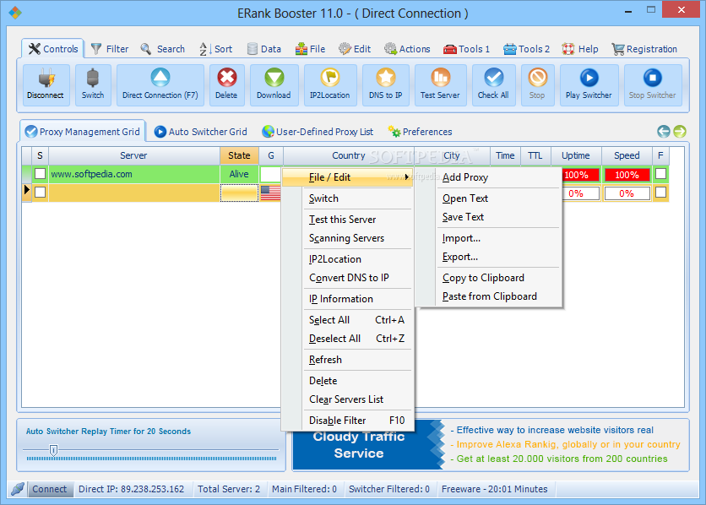Open the Tools 1 ribbon tab
Screen dimensions: 706x505
click(x=466, y=49)
